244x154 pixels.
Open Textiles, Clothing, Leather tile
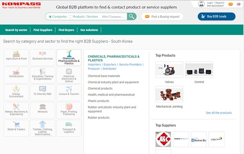pos(43,128)
